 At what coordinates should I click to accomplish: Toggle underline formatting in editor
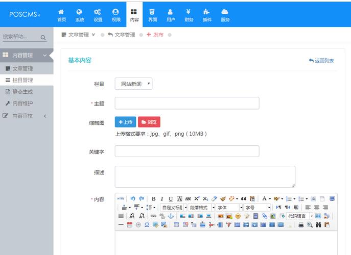pyautogui.click(x=171, y=199)
